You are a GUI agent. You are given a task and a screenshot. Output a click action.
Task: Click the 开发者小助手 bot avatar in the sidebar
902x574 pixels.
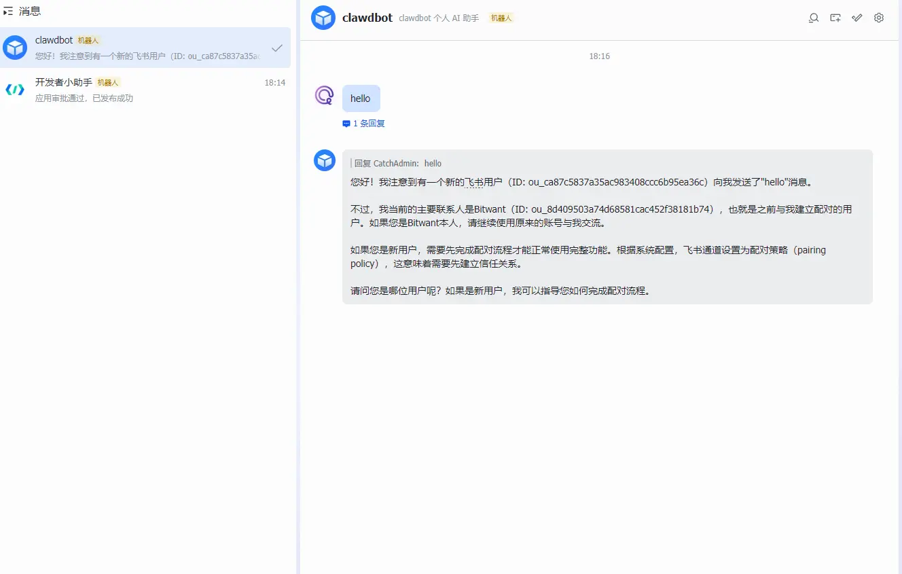tap(15, 89)
